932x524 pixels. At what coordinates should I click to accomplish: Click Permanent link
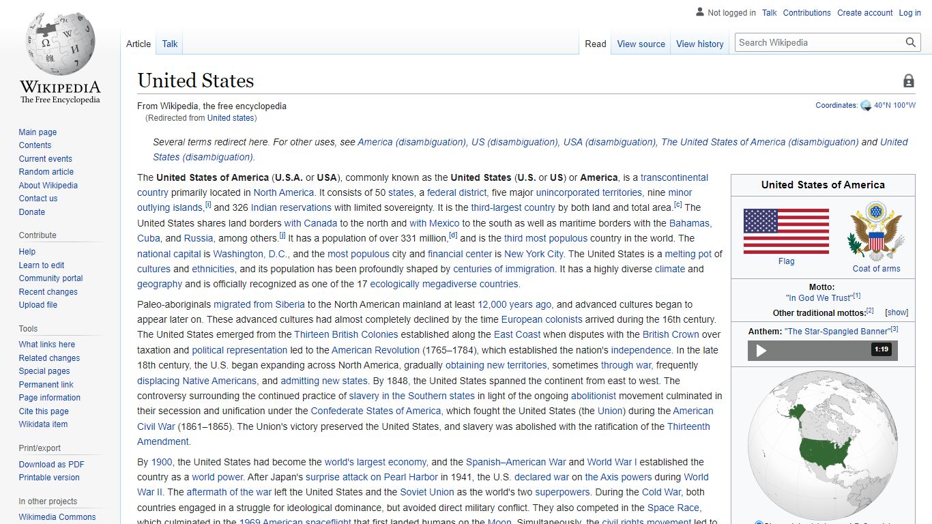(x=46, y=385)
